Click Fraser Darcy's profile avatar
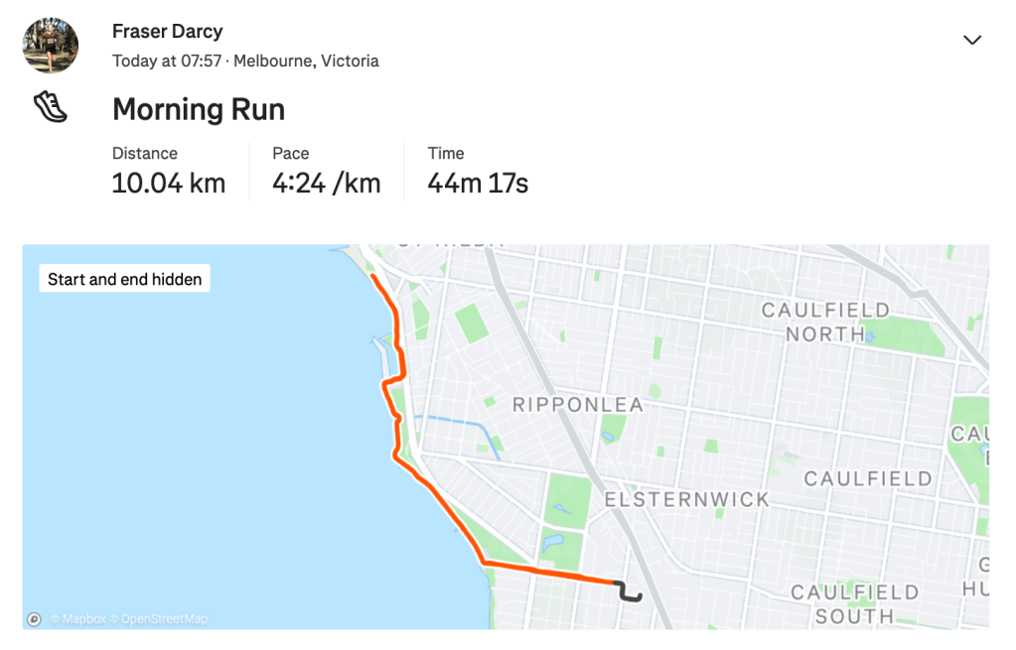1016x650 pixels. coord(51,46)
